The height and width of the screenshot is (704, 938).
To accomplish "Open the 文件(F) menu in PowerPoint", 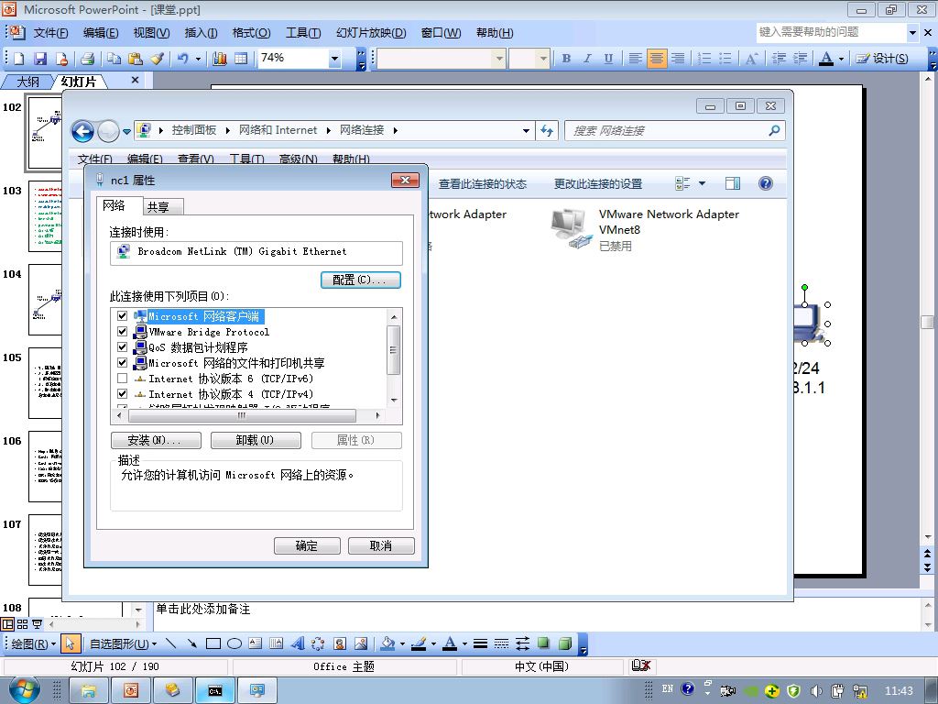I will tap(51, 33).
